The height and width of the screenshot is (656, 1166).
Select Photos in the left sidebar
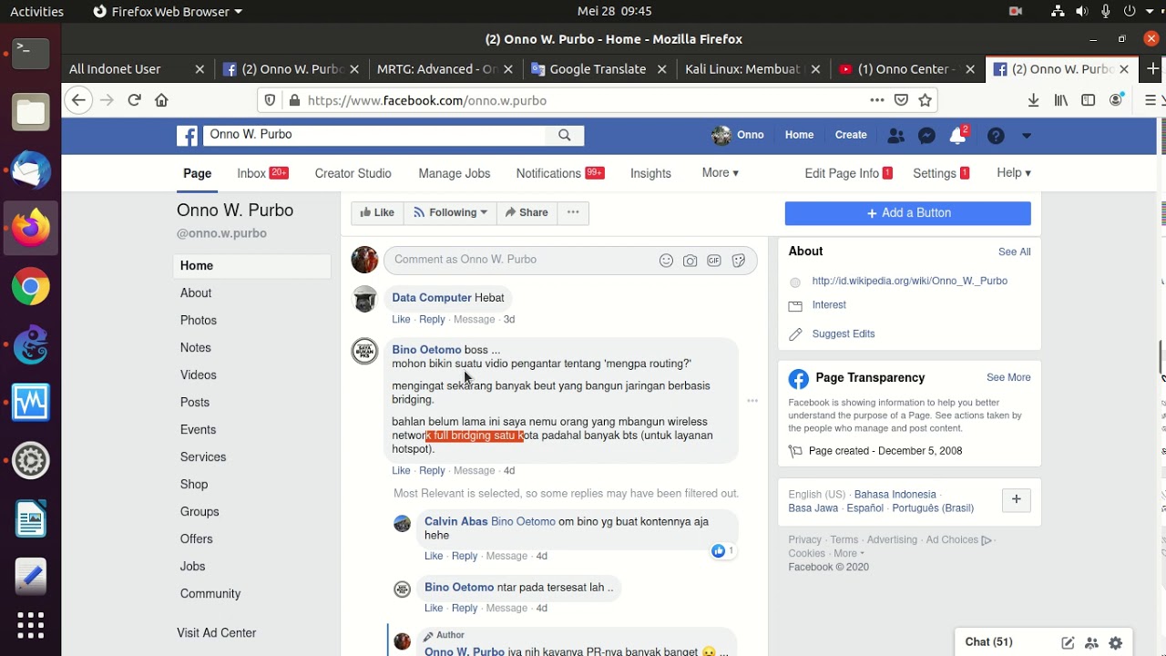pyautogui.click(x=199, y=321)
